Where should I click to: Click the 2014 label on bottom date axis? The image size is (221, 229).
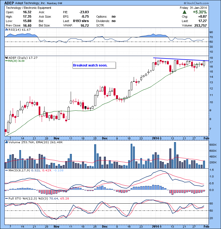tap(156, 226)
